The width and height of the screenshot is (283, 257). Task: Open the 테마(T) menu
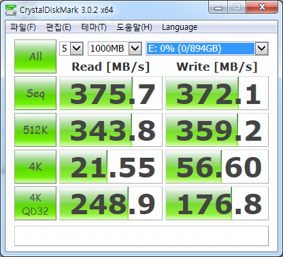(94, 27)
